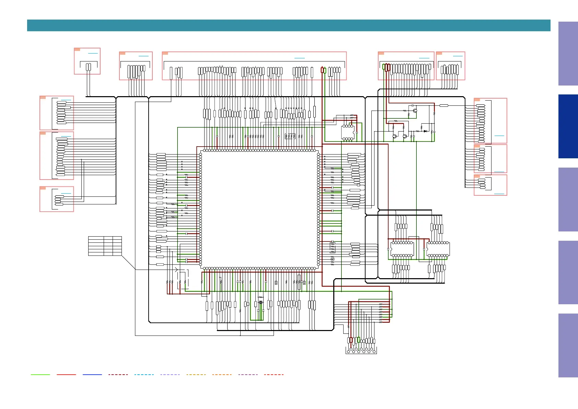Select the red-outlined pin in the widest top connector
This screenshot has width=578, height=409.
click(x=322, y=70)
